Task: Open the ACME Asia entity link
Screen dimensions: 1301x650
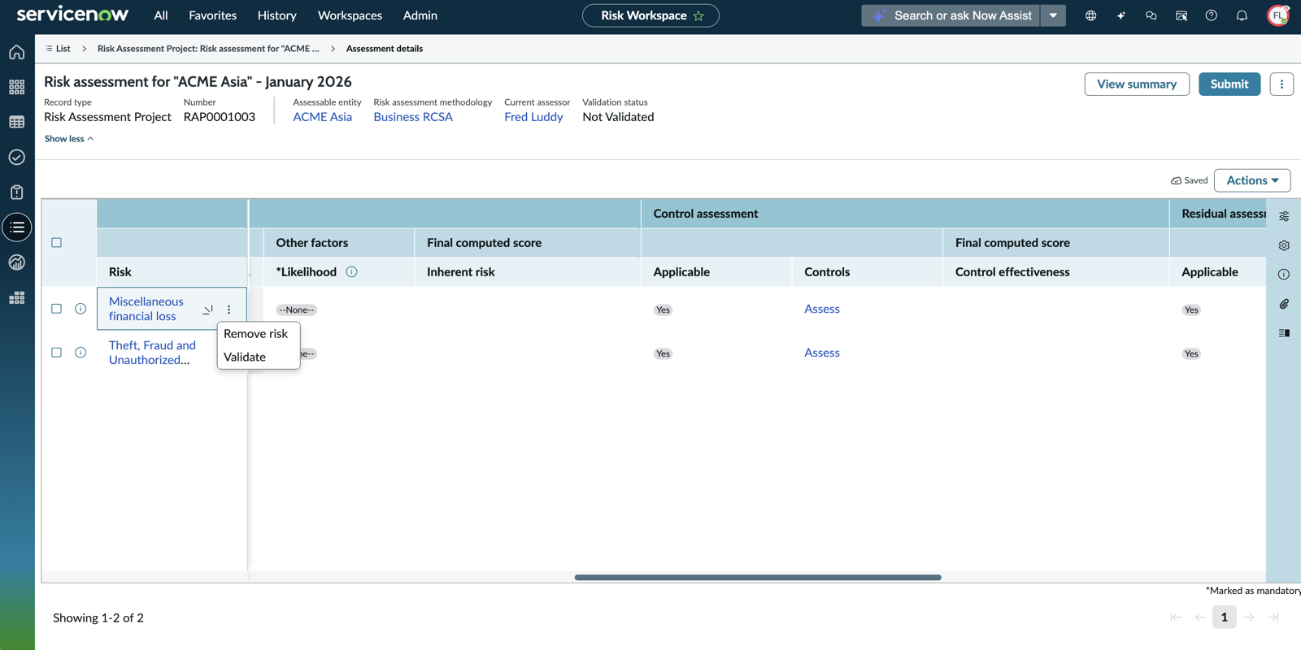Action: coord(323,117)
